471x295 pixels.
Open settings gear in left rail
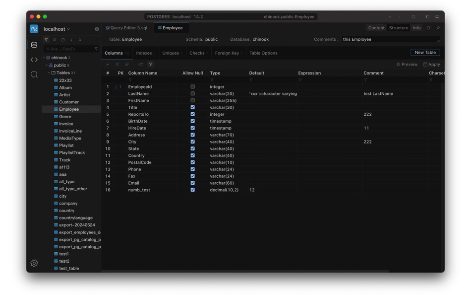34,263
